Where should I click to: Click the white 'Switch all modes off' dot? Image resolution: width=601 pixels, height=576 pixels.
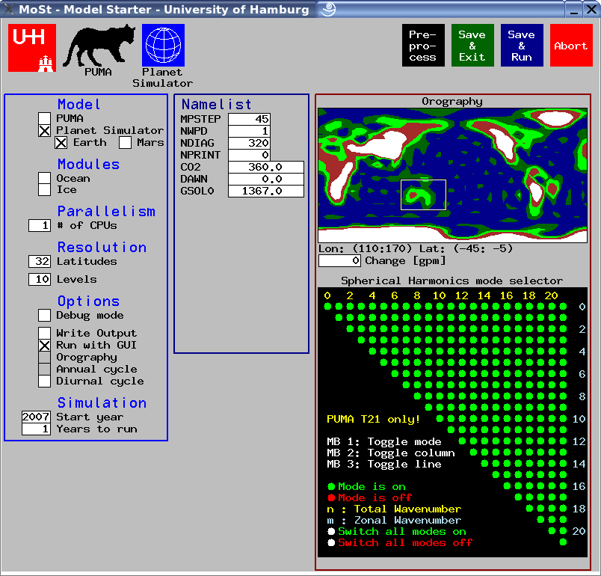coord(331,542)
